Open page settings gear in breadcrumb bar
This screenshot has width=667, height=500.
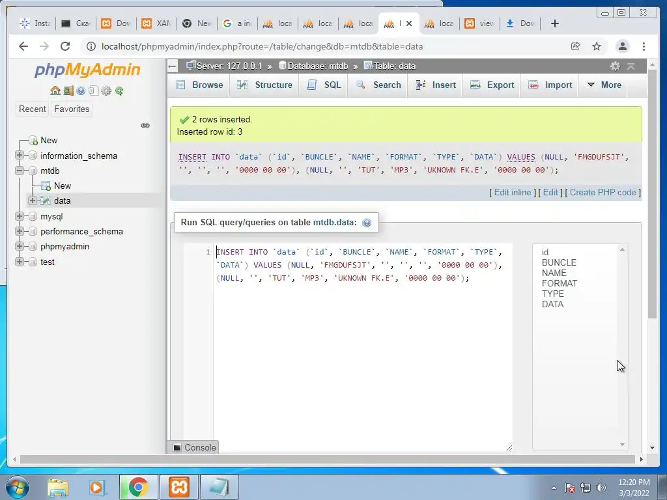(x=615, y=66)
